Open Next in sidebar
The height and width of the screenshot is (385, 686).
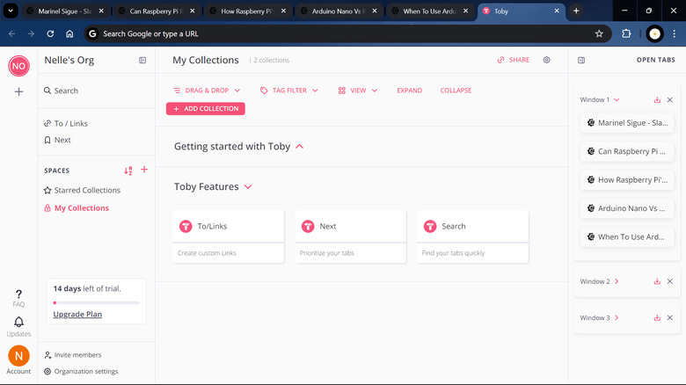pos(57,140)
